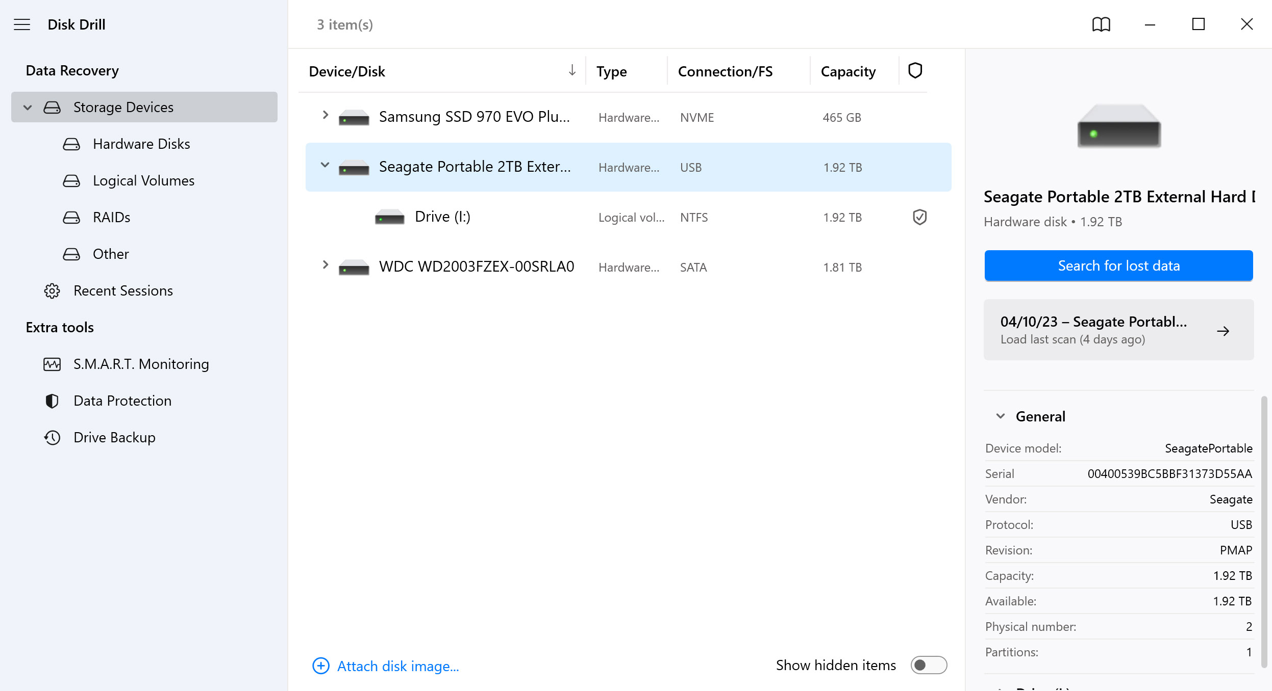The image size is (1272, 691).
Task: Click the S.M.A.R.T. Monitoring icon
Action: [x=51, y=363]
